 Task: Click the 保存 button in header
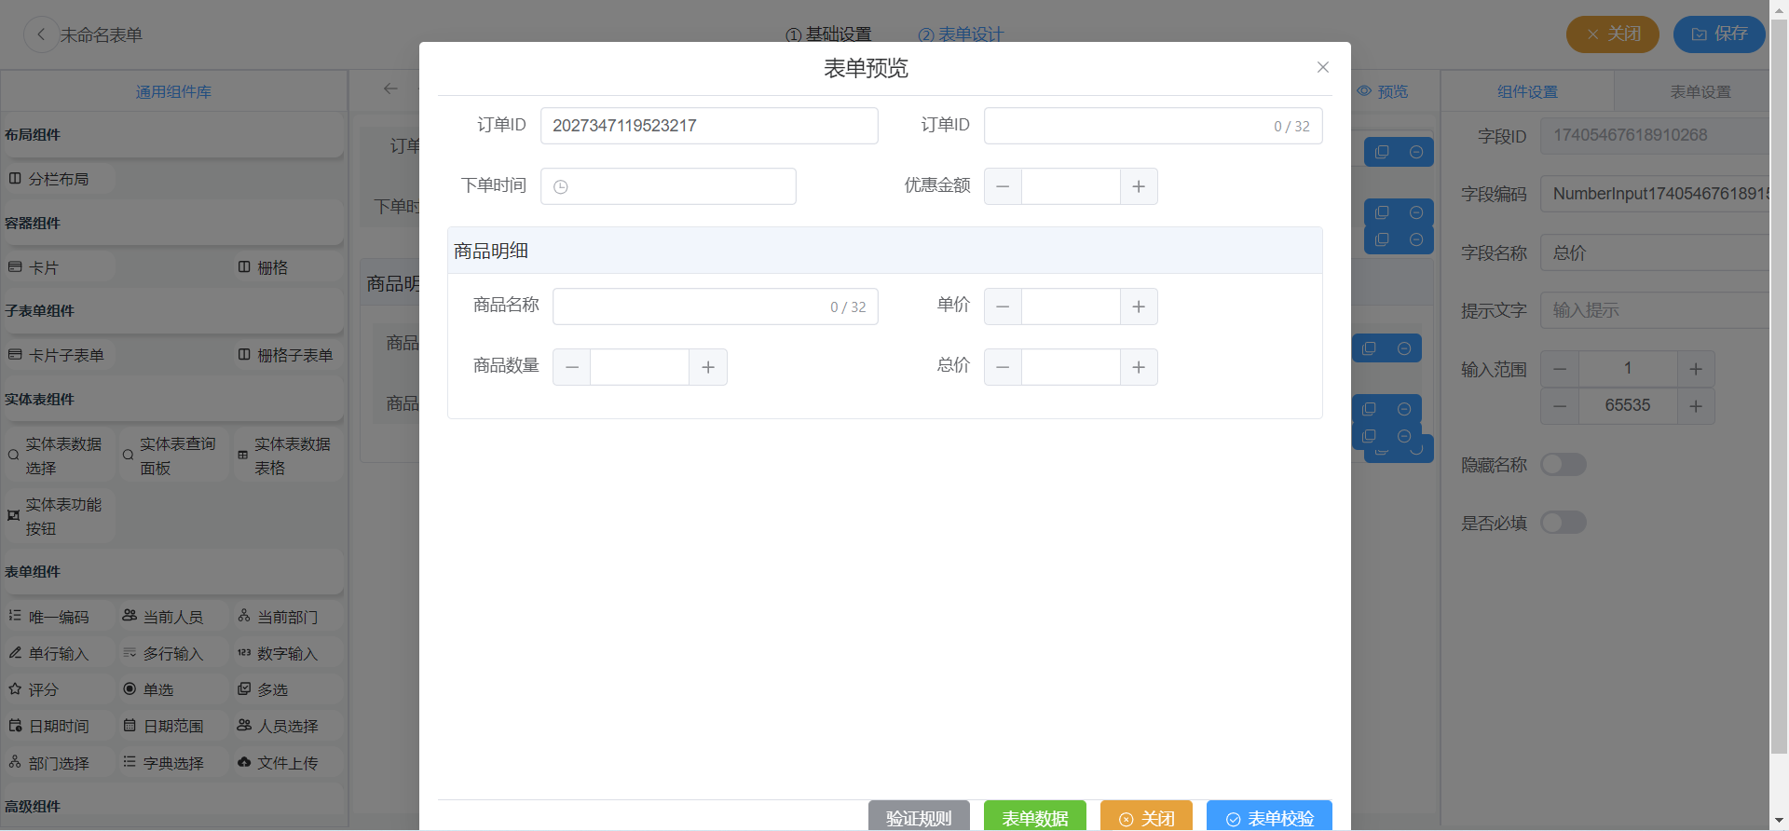tap(1719, 34)
